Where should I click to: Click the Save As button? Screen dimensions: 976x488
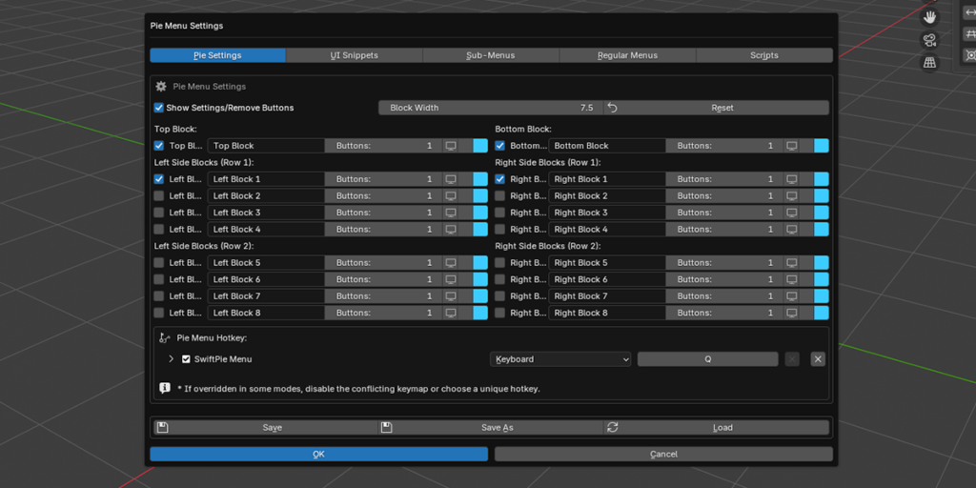tap(491, 428)
